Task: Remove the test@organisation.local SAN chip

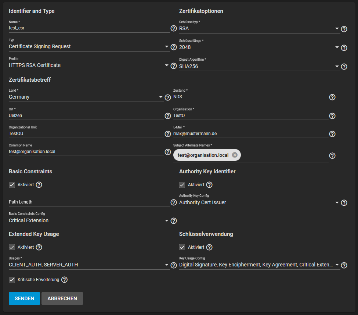Action: [x=235, y=155]
